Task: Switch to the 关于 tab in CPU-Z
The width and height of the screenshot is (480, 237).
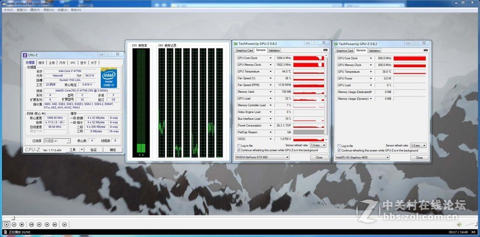Action: (94, 62)
